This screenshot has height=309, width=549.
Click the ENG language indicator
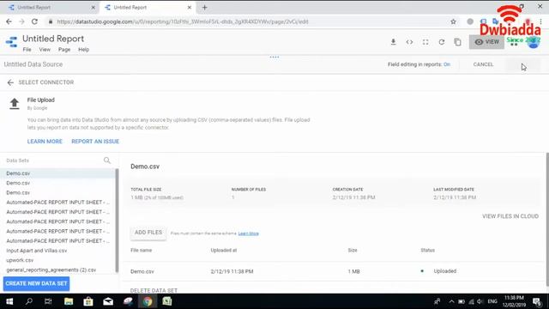point(492,301)
